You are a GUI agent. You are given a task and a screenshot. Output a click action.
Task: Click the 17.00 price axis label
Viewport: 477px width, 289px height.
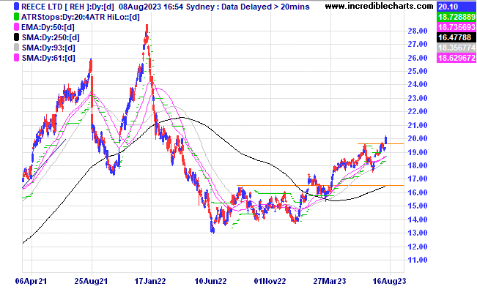[x=418, y=179]
